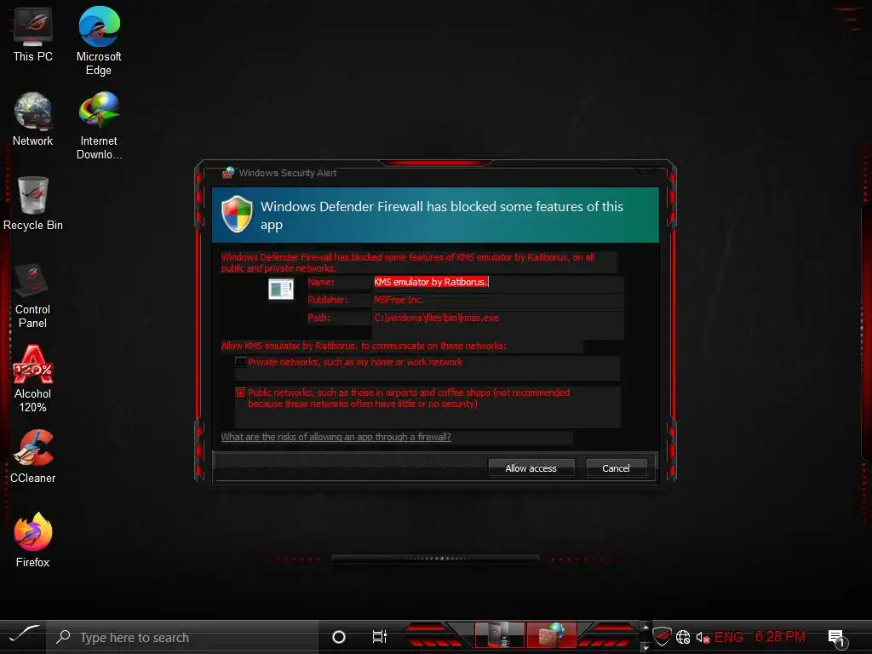Open Internet Download Manager shortcut
Viewport: 872px width, 654px height.
pyautogui.click(x=99, y=126)
